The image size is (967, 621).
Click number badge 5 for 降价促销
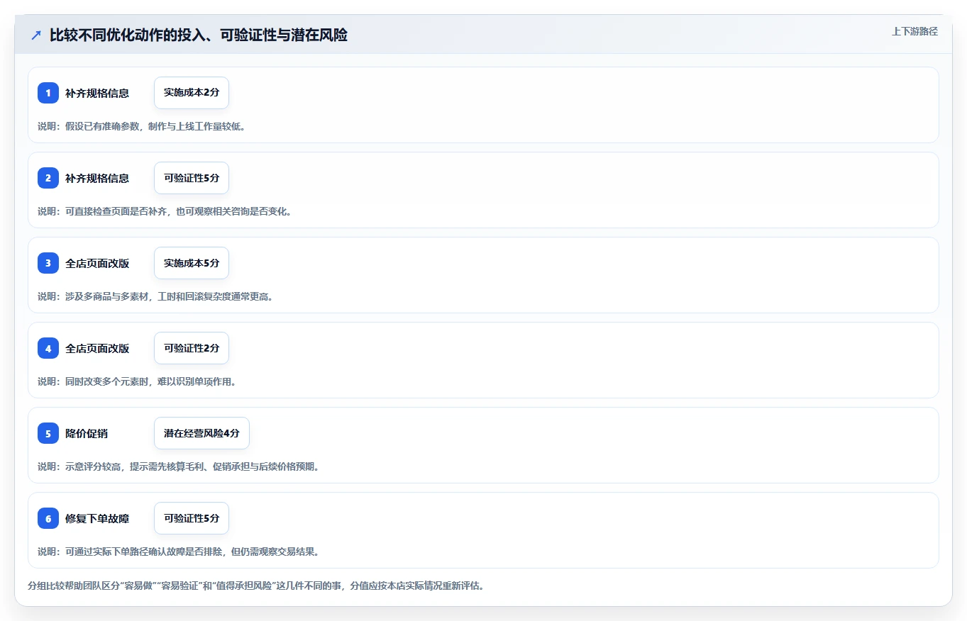coord(48,433)
